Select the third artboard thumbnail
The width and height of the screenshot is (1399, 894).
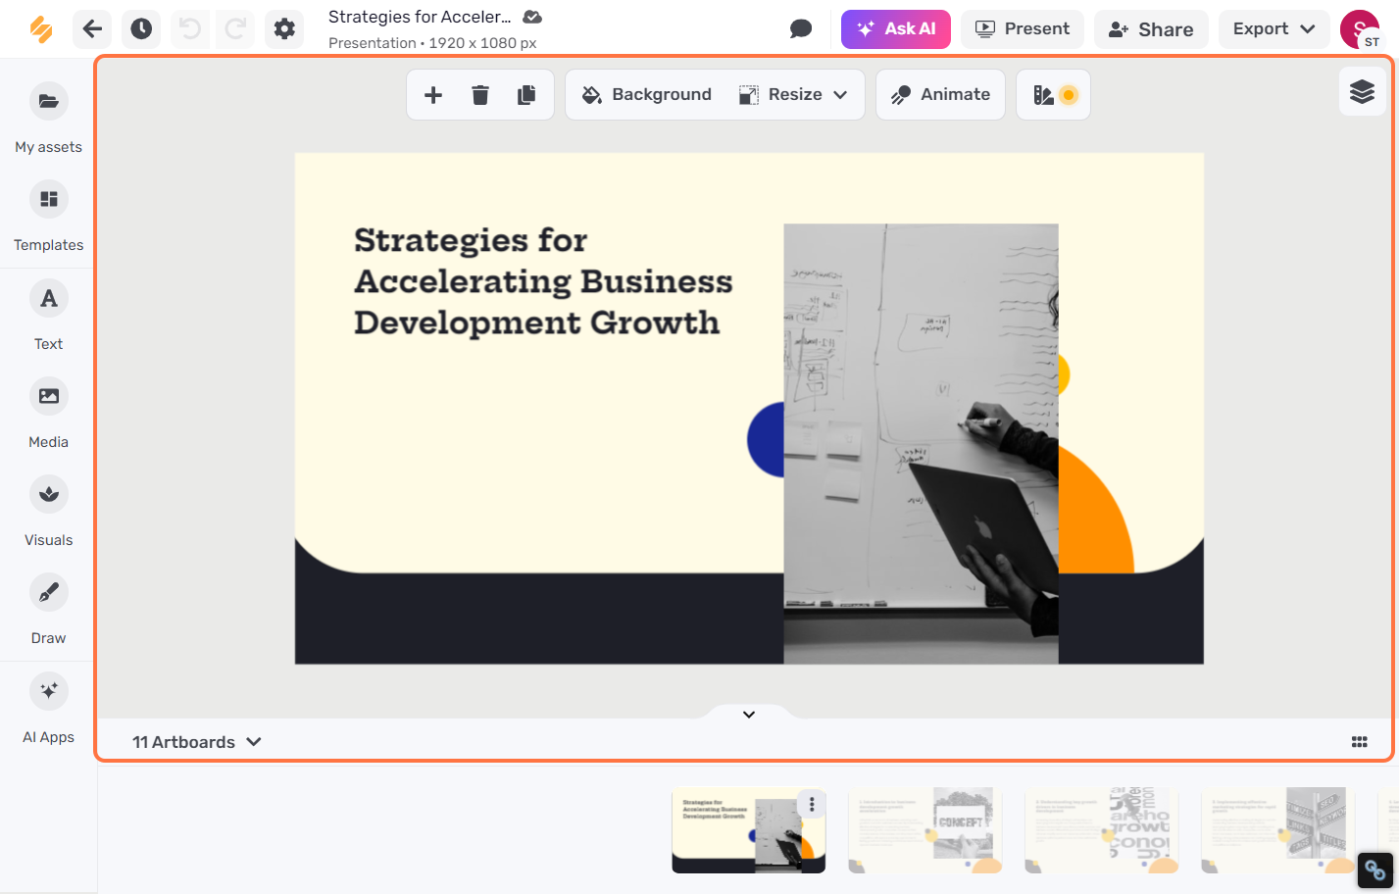pos(1102,830)
